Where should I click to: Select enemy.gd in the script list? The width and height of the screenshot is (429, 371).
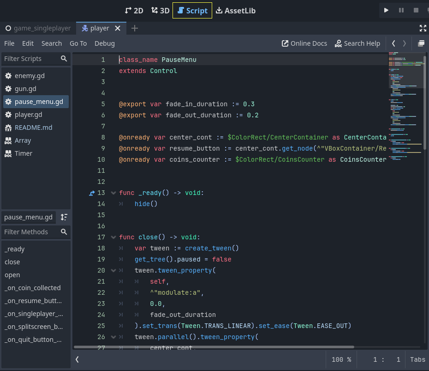30,75
